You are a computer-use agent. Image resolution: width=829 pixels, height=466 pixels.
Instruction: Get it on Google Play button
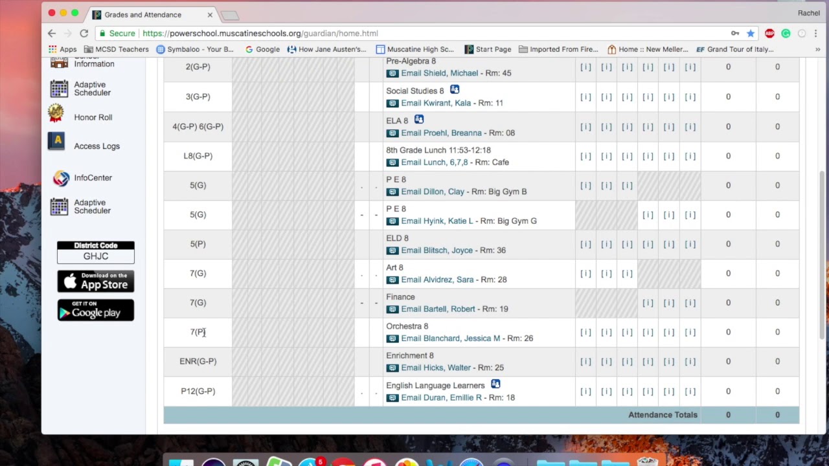pyautogui.click(x=95, y=311)
